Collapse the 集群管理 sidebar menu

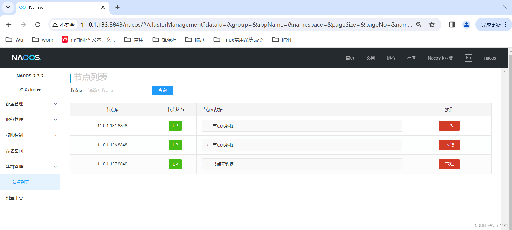(30, 167)
